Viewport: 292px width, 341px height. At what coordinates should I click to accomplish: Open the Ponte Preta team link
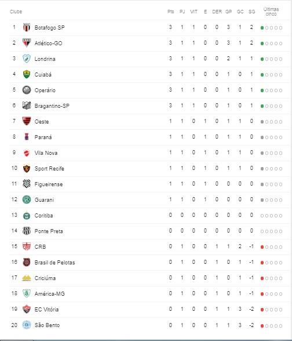coord(49,231)
